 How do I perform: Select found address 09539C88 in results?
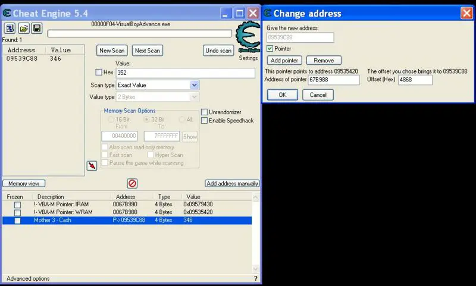click(22, 58)
